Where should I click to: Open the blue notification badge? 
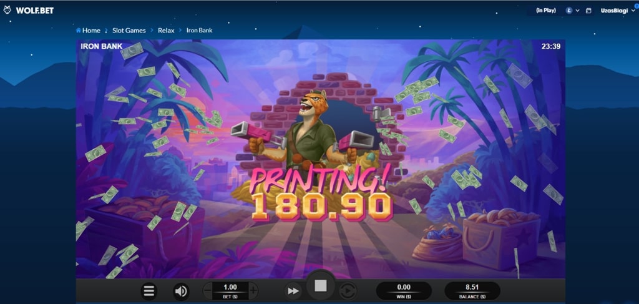tap(637, 6)
